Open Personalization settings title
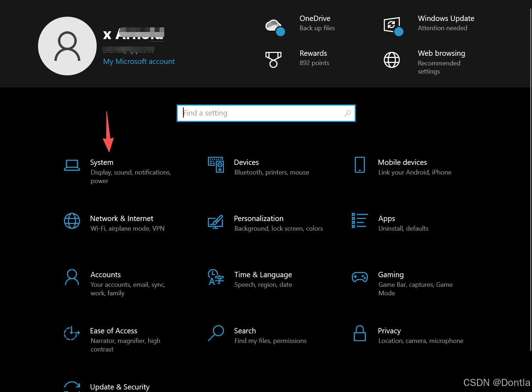532x392 pixels. 259,219
